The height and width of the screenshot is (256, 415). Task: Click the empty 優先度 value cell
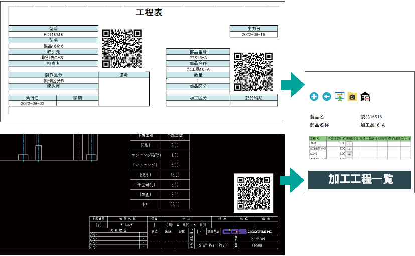53,92
